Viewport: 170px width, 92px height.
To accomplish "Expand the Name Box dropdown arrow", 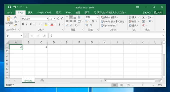I will pos(21,36).
